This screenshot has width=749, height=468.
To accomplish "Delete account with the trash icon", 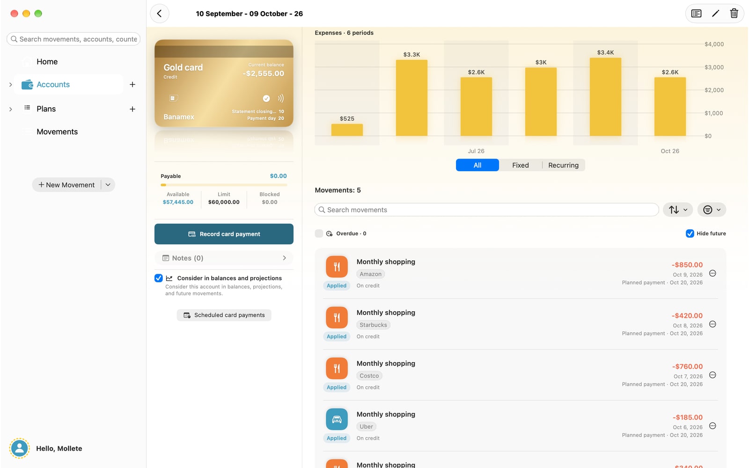I will (x=734, y=14).
